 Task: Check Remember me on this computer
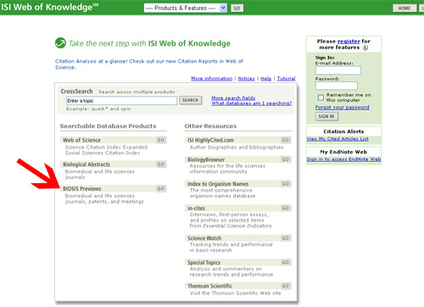(x=321, y=98)
